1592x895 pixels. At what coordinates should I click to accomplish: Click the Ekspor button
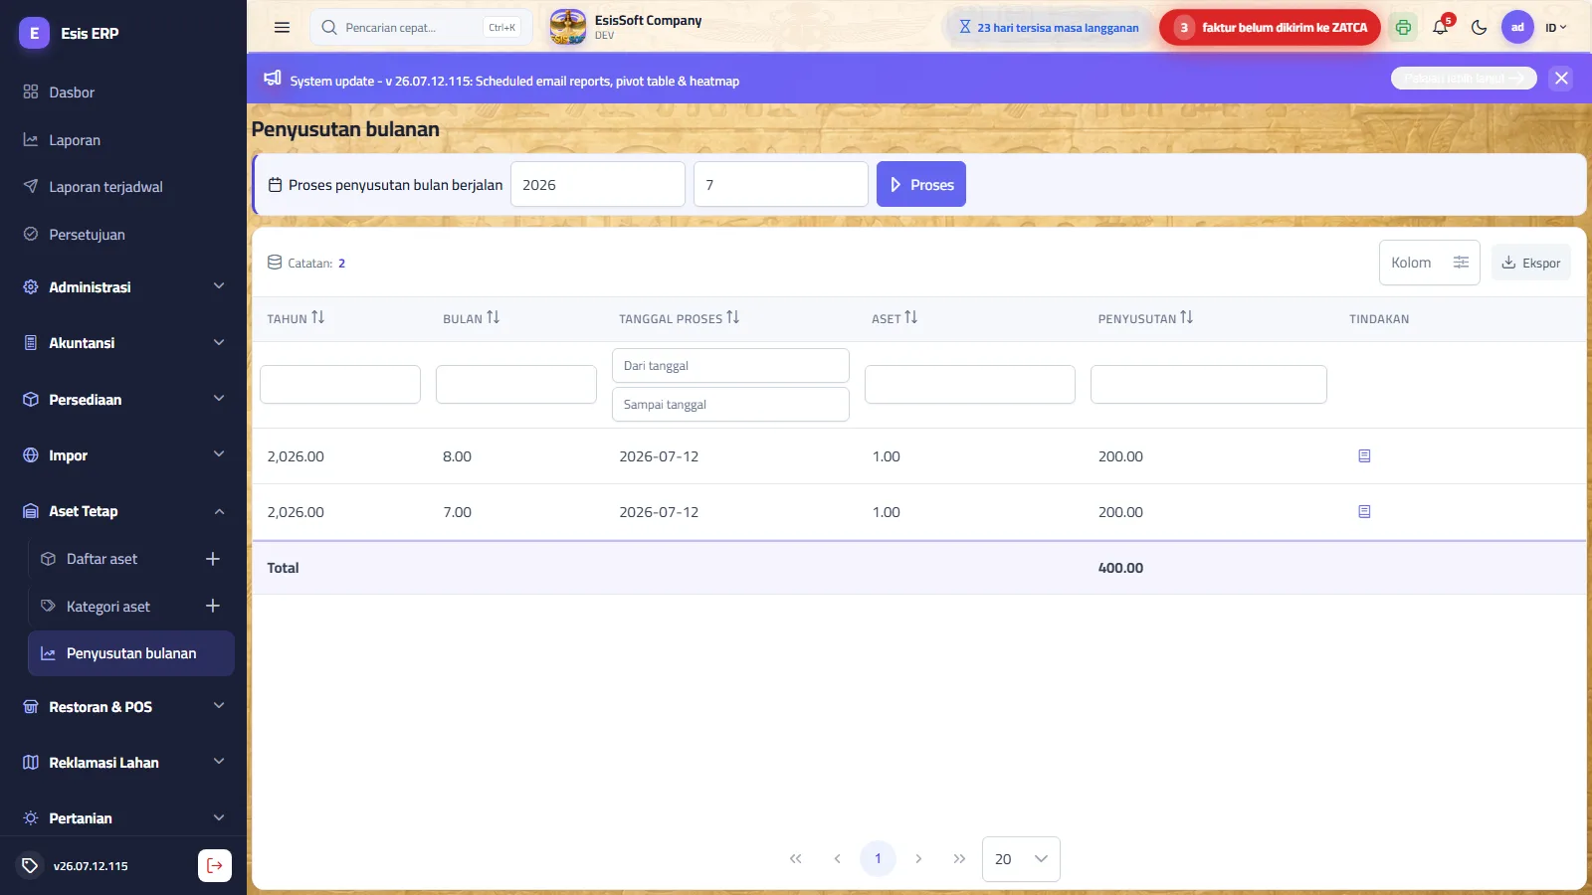pos(1530,263)
